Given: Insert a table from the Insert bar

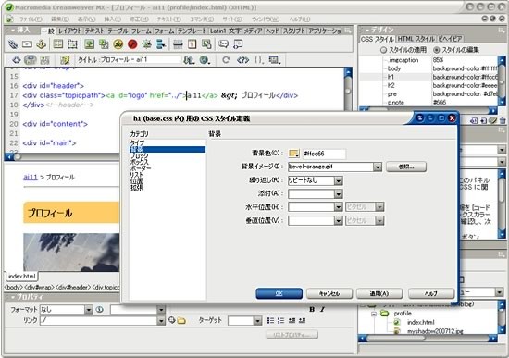Looking at the screenshot, I should (58, 44).
